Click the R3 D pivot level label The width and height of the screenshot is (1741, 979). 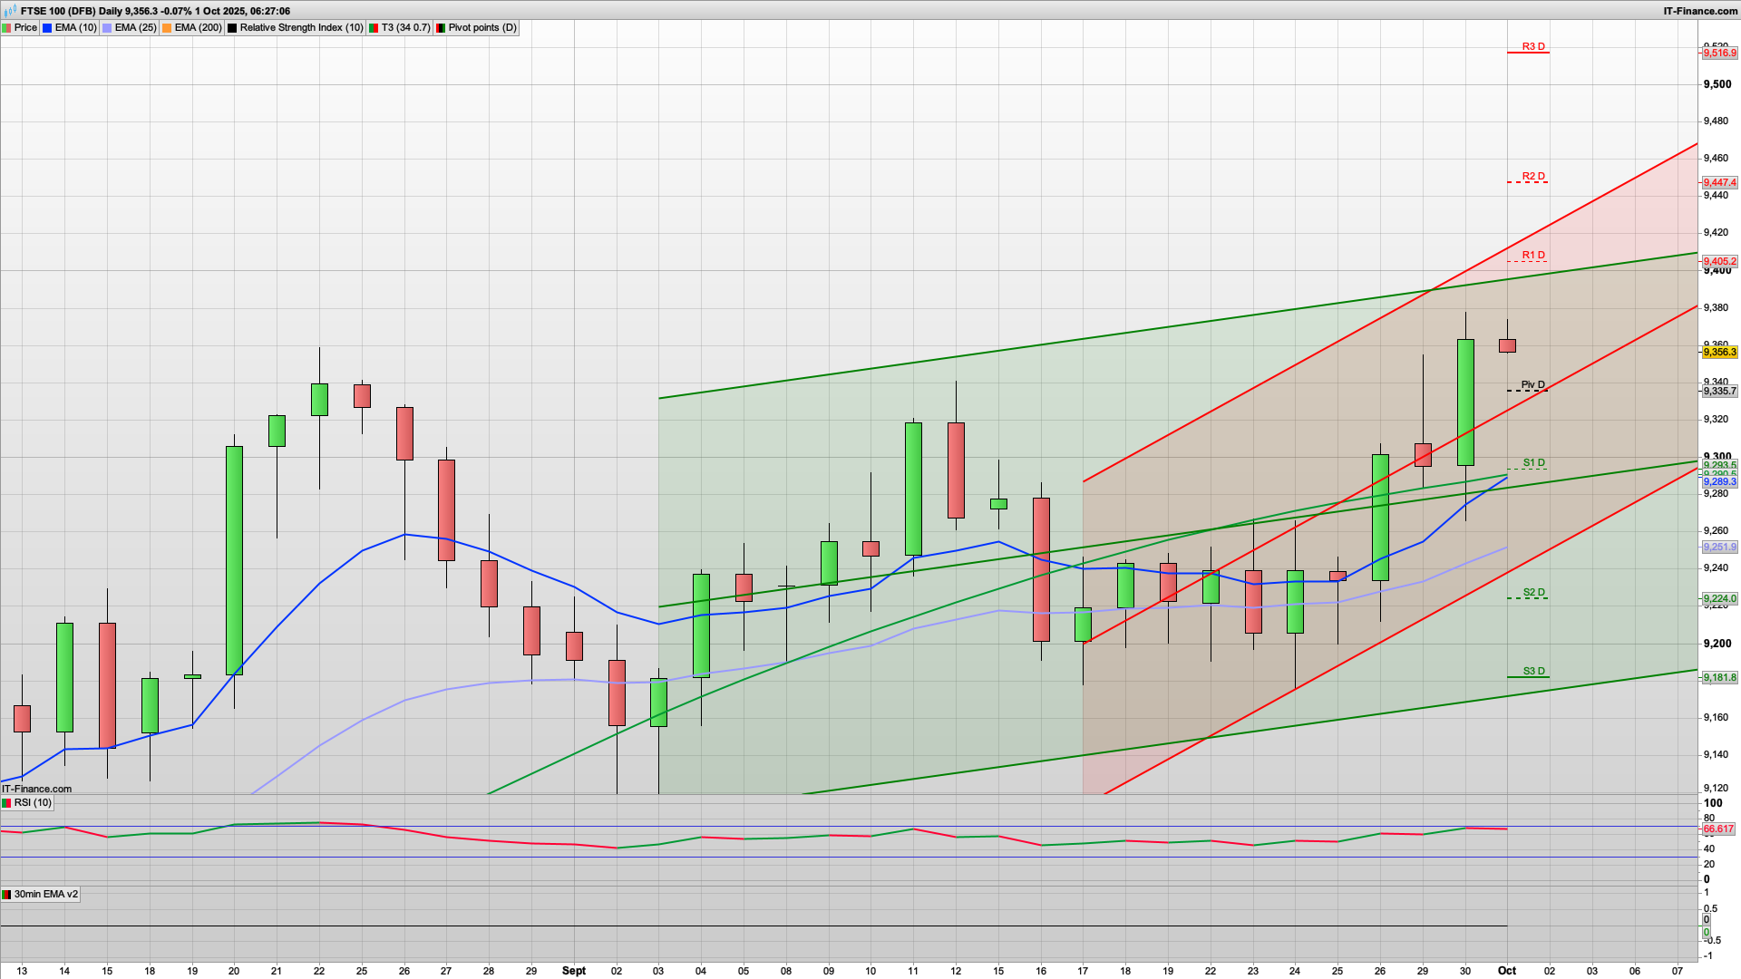pos(1532,46)
